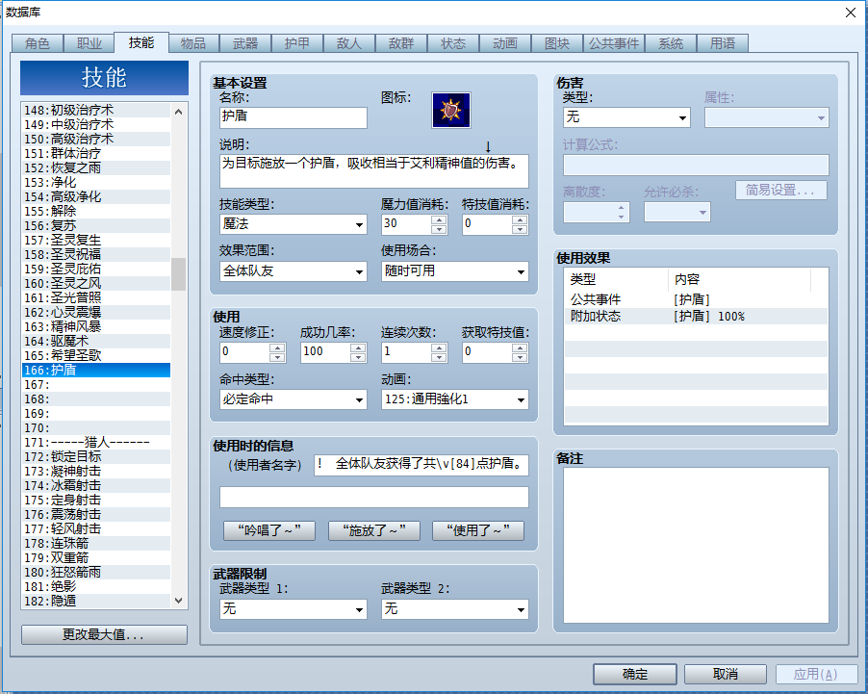Expand the 效果范围 dropdown showing 全体队友
Image resolution: width=868 pixels, height=694 pixels.
(293, 271)
